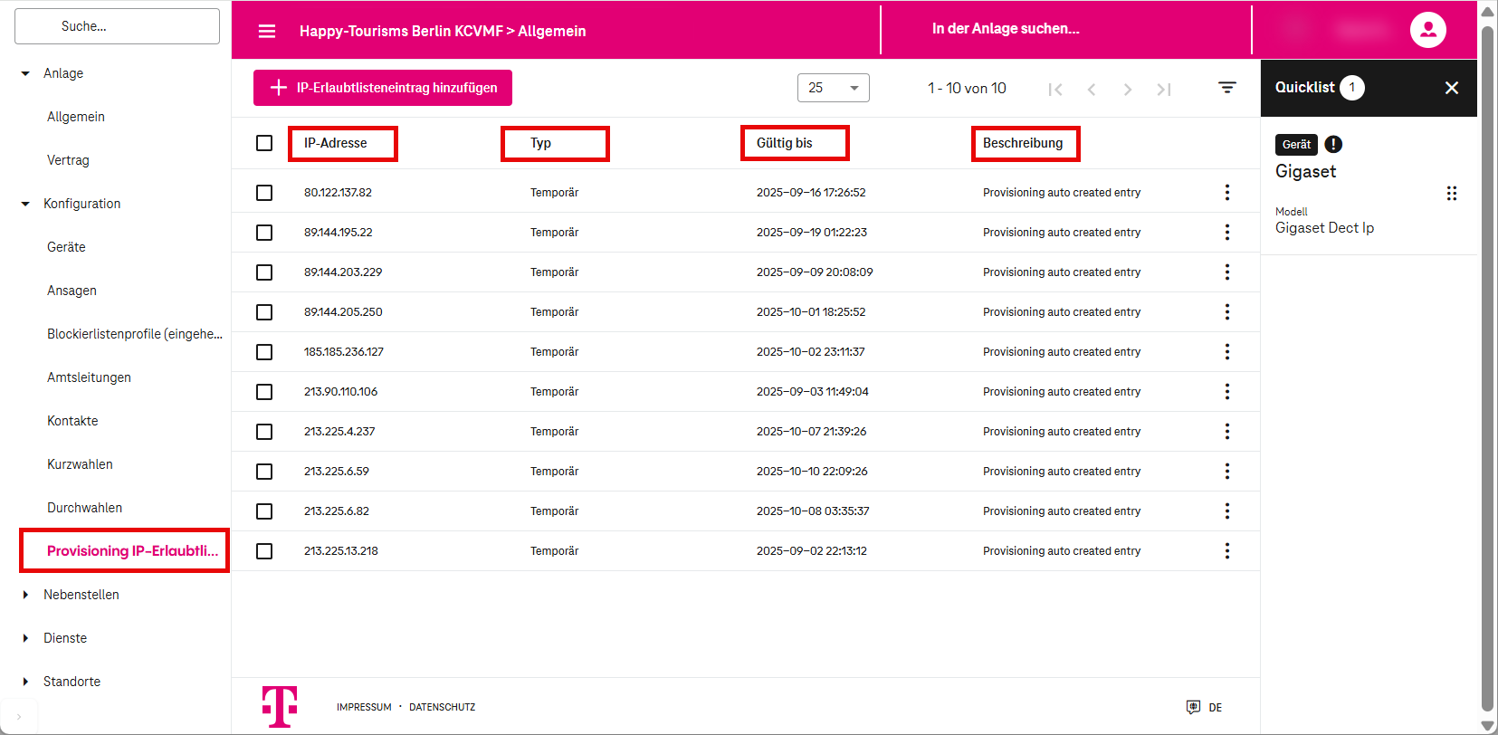The image size is (1498, 735).
Task: Open the rows-per-page dropdown showing 25
Action: 833,88
